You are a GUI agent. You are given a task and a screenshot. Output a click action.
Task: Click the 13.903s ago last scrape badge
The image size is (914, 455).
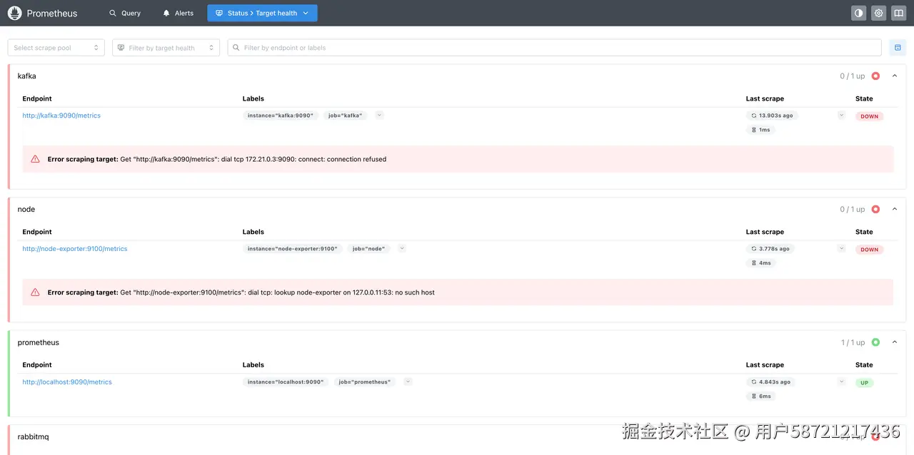coord(772,116)
